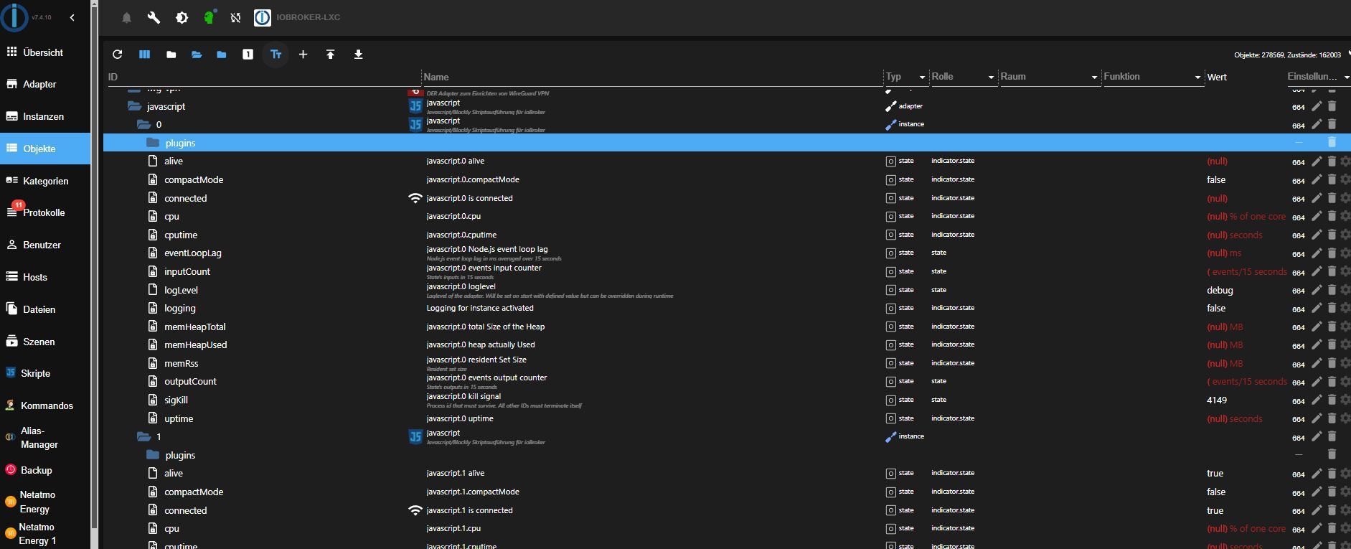Open Szenen in sidebar
1351x549 pixels.
click(x=45, y=342)
